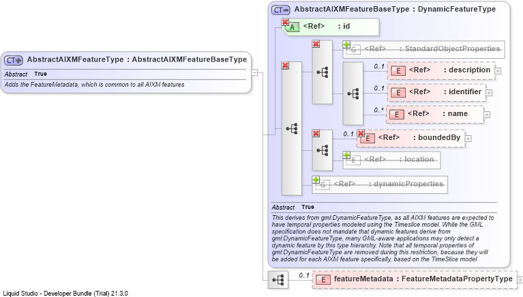Viewport: 523px width, 297px height.
Task: Click 'featureMetadata : FeatureMetadataPropertyType' label
Action: (x=423, y=279)
